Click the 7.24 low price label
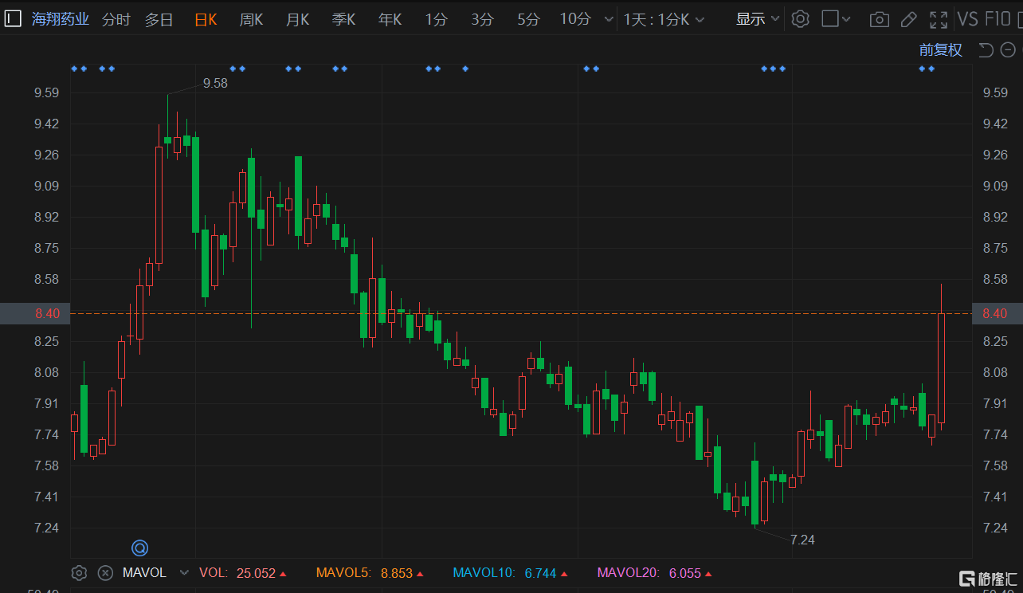The image size is (1023, 593). tap(802, 540)
